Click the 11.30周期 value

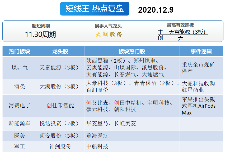click(40, 34)
